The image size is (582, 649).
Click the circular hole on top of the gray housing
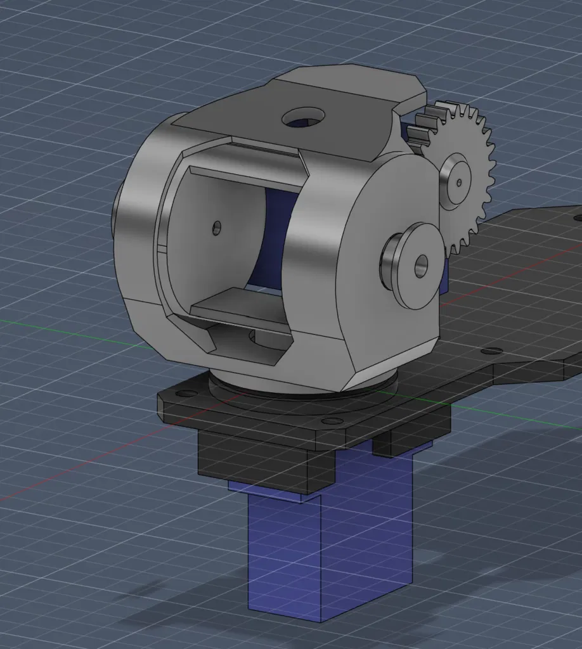point(303,117)
